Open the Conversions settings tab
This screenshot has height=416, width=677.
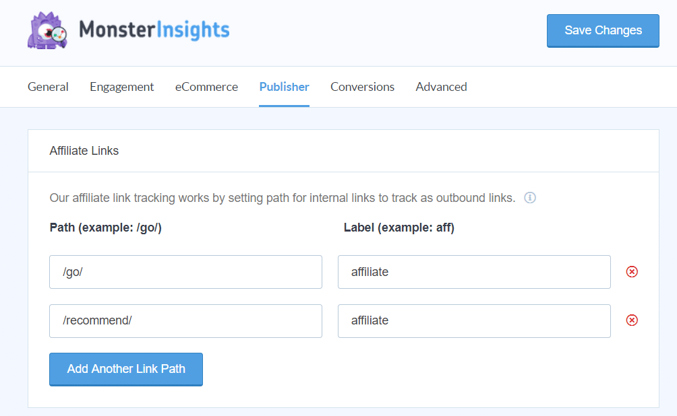(x=362, y=87)
